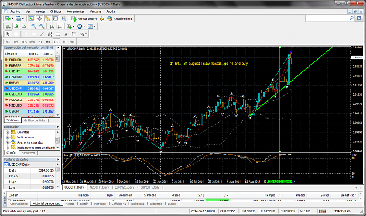Toggle the AutoTrading button
366x216 pixels.
(x=119, y=19)
